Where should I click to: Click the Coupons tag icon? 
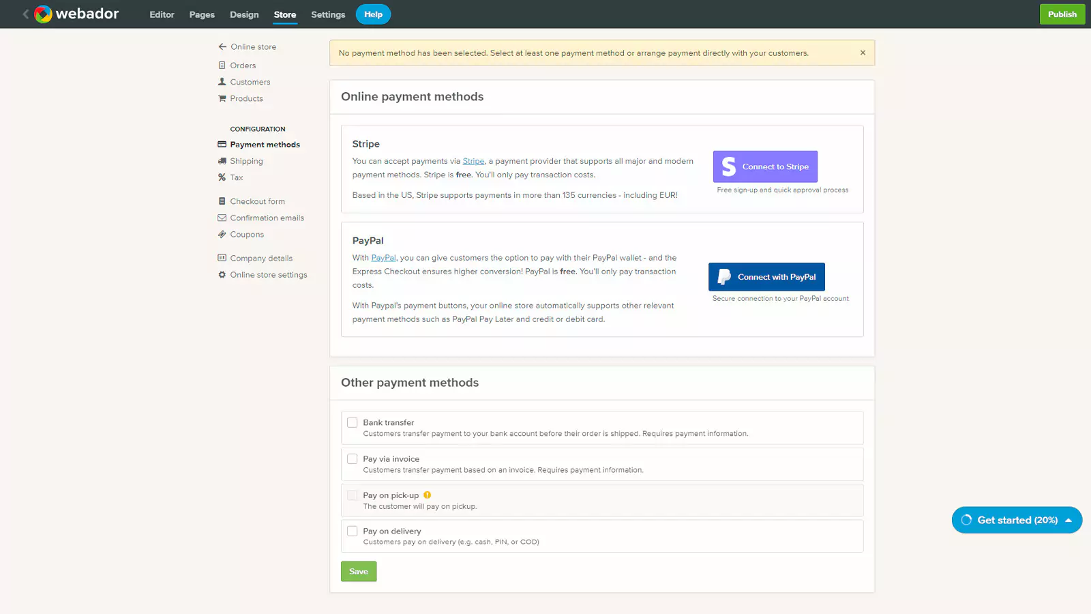click(x=222, y=234)
